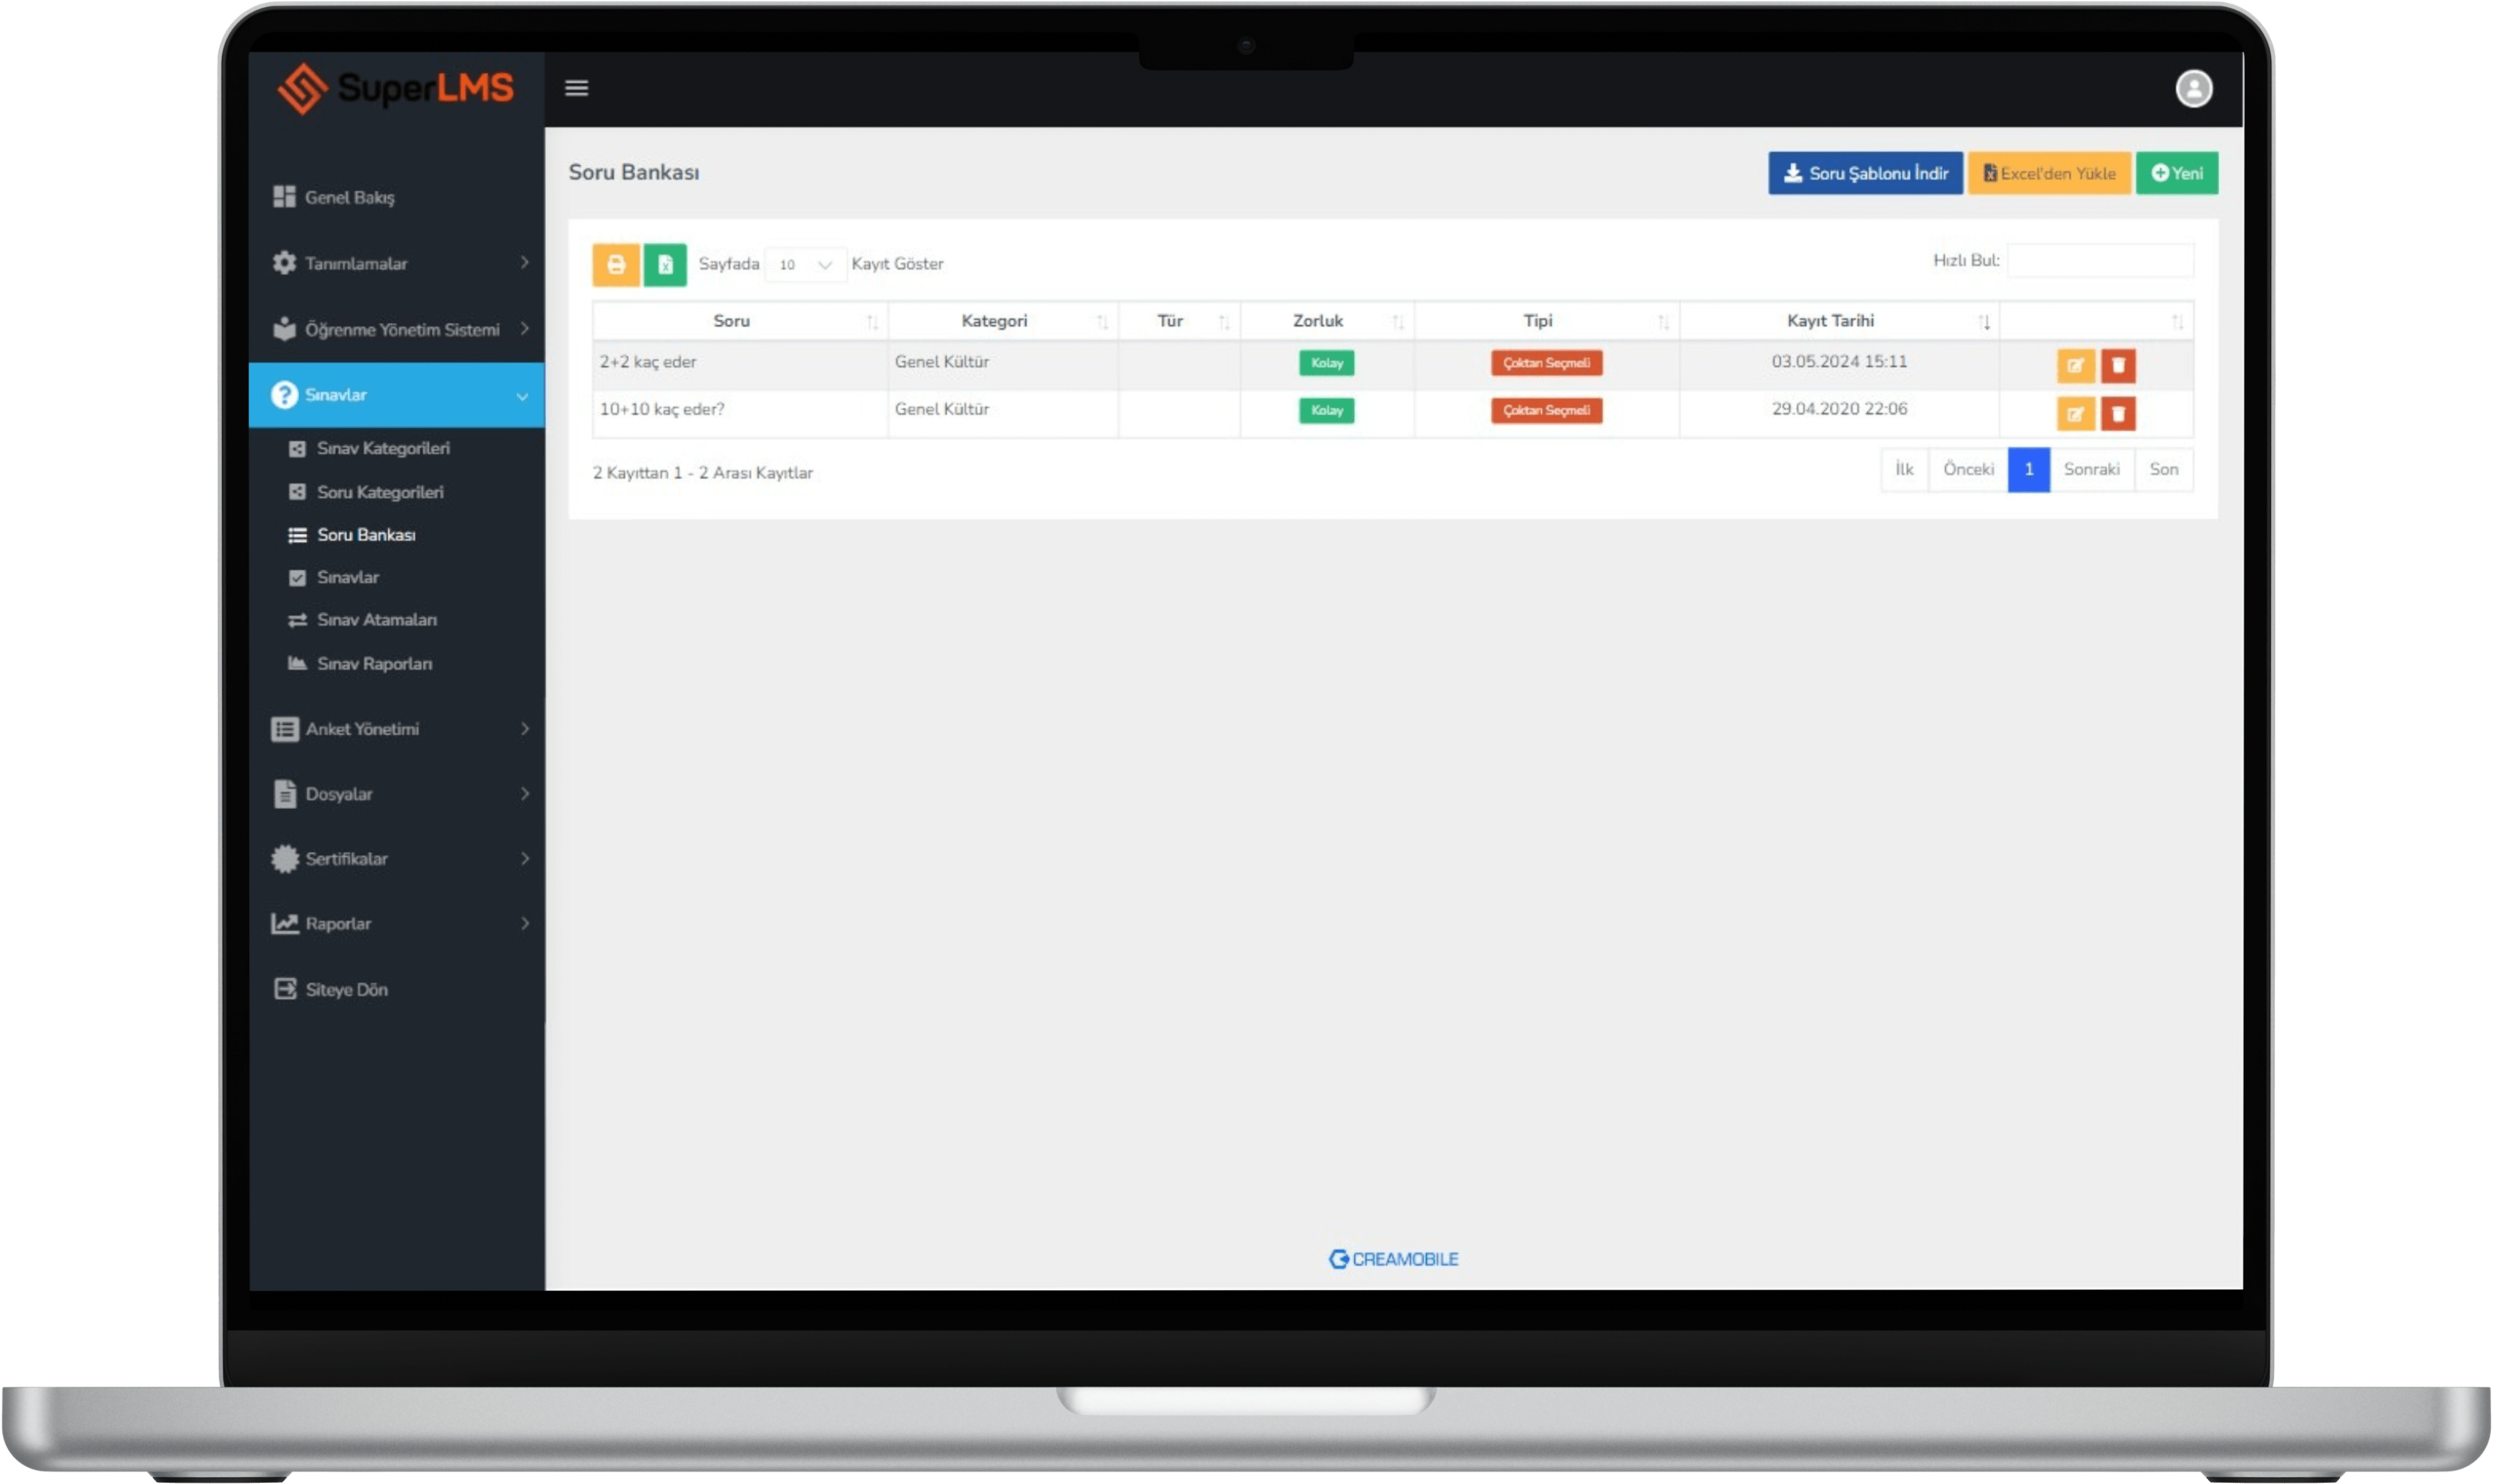2493x1484 pixels.
Task: Export table with green Excel icon
Action: [x=664, y=264]
